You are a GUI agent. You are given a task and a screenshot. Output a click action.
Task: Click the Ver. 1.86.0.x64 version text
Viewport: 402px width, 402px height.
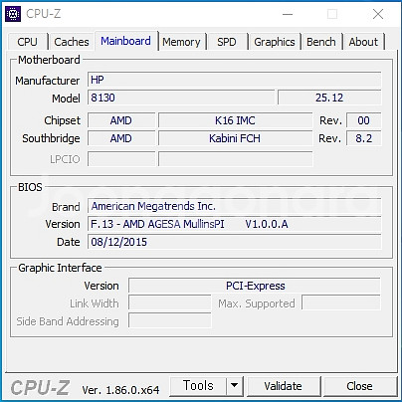pos(120,390)
